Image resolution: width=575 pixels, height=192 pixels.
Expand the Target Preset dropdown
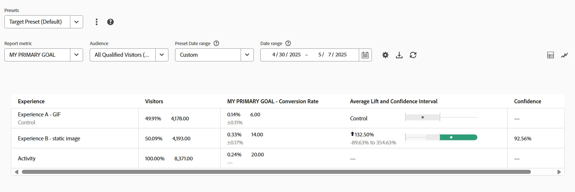pyautogui.click(x=76, y=22)
